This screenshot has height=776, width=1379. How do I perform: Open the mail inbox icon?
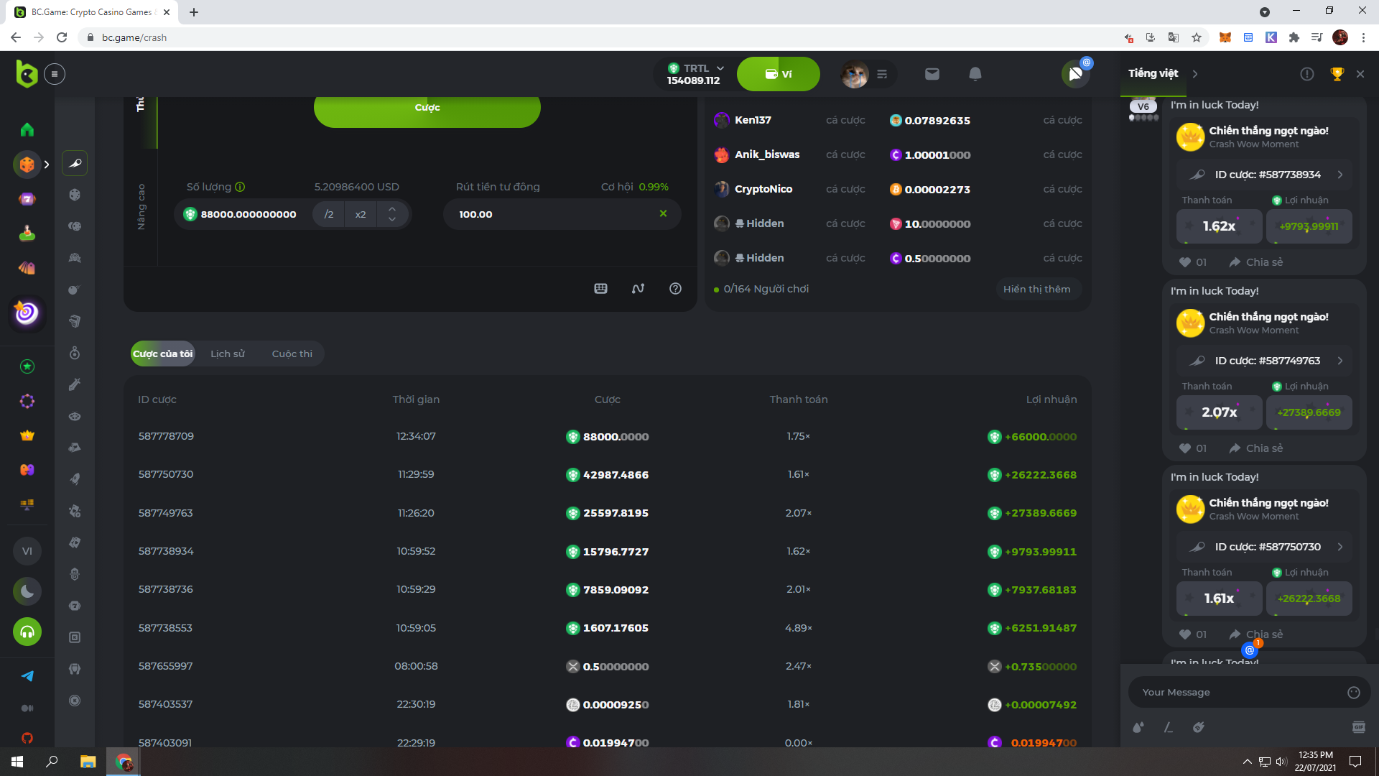932,74
